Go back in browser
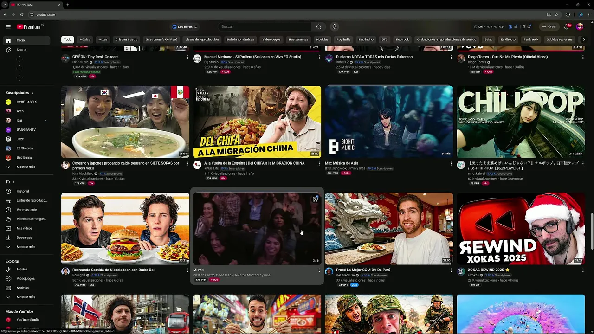 5,15
